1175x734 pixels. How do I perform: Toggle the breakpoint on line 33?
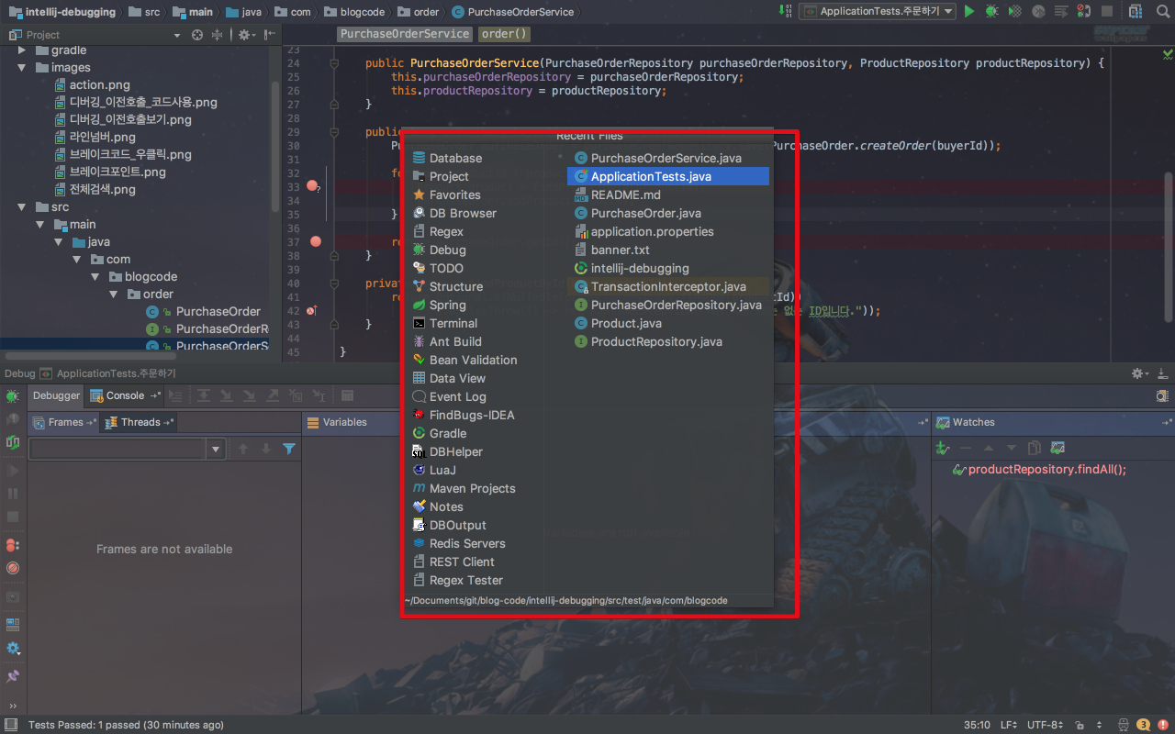tap(312, 185)
